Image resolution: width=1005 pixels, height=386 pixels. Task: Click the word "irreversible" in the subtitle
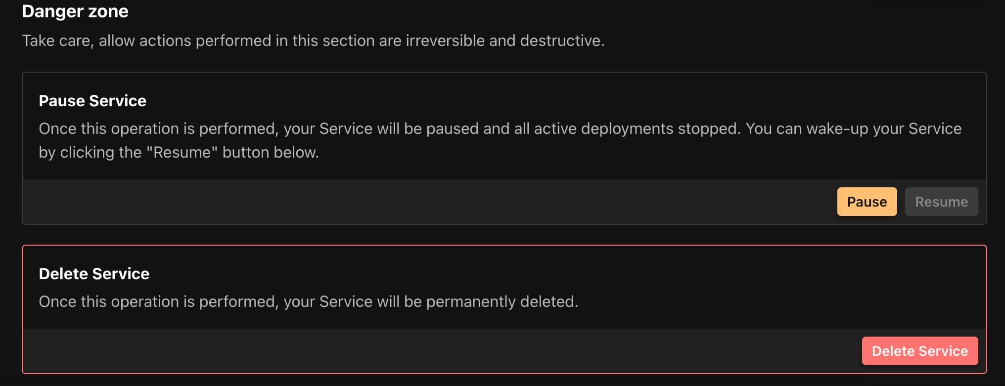pyautogui.click(x=445, y=41)
